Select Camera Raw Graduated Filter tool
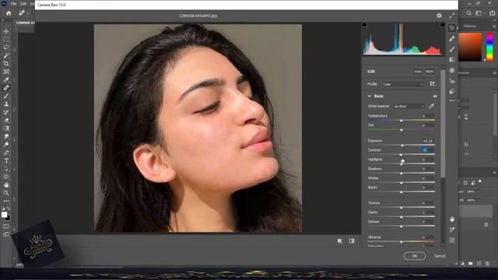This screenshot has width=498, height=280. pos(451,60)
